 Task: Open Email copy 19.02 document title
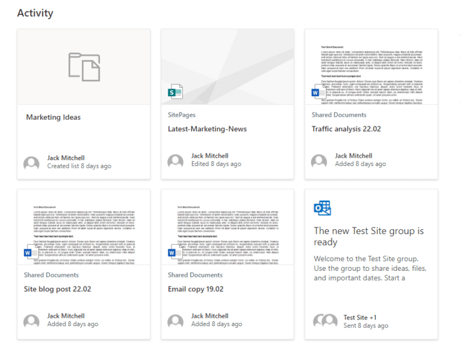click(x=196, y=289)
